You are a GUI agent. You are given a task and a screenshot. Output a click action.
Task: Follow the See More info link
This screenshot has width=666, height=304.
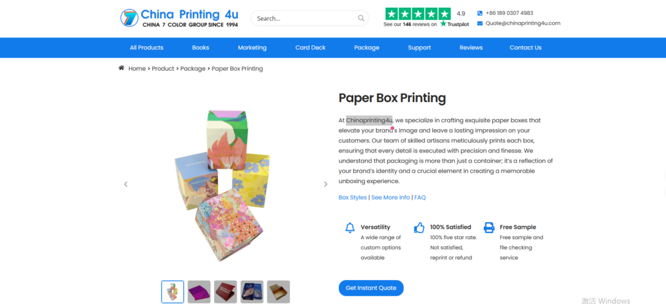point(391,197)
